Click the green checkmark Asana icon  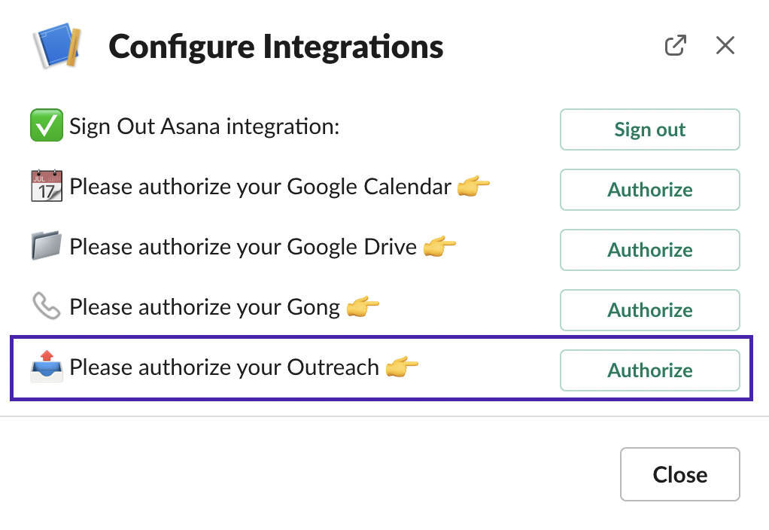pyautogui.click(x=47, y=126)
